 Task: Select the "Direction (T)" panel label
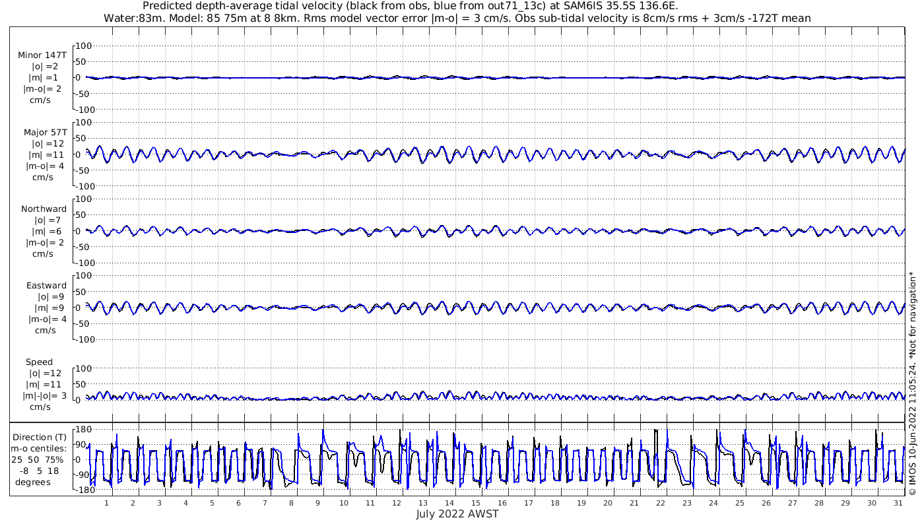41,437
